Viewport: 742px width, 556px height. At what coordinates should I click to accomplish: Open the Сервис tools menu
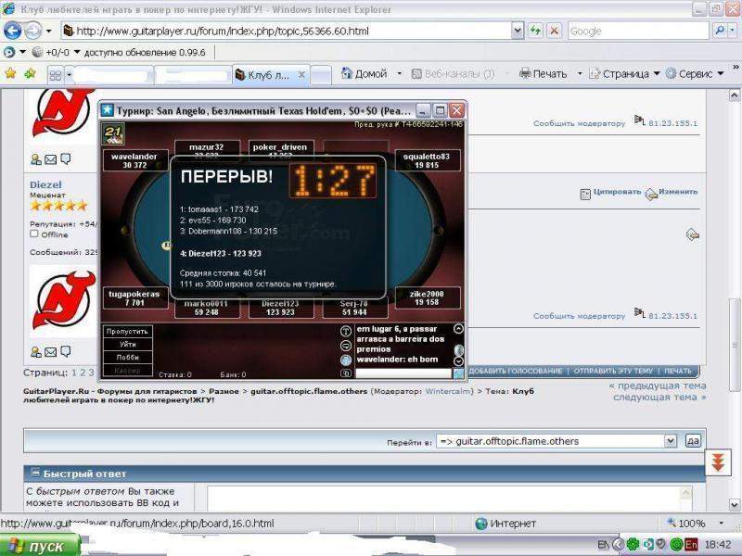[695, 74]
